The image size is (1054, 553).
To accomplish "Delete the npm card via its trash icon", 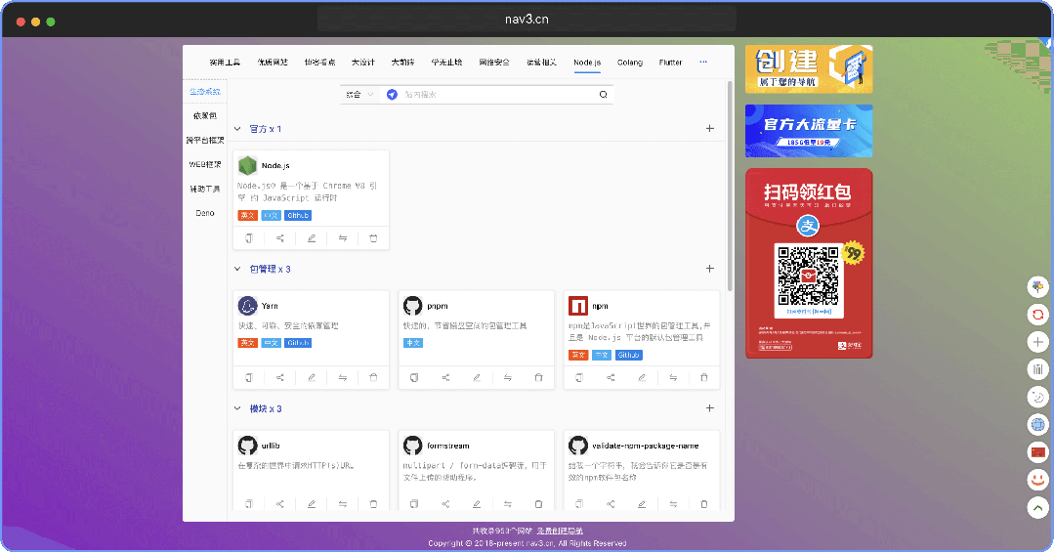I will (704, 377).
